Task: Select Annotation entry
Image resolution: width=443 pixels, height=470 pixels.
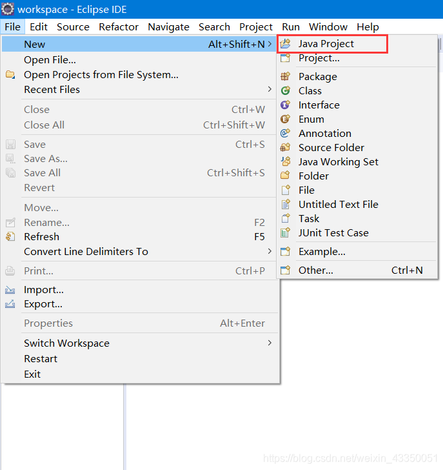Action: coord(357,133)
